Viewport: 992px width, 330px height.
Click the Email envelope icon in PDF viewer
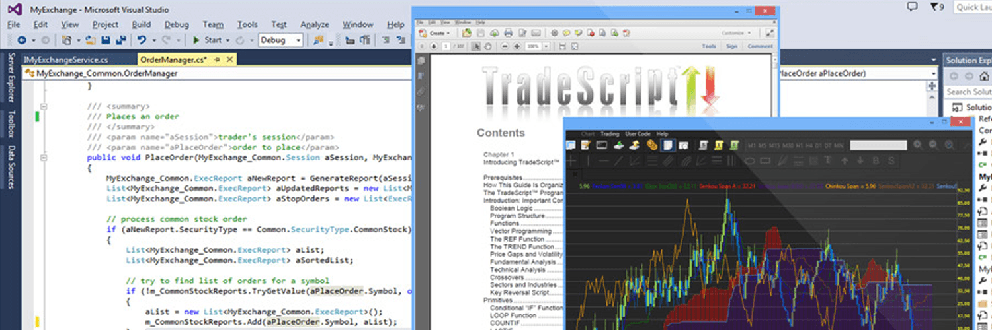[x=536, y=33]
